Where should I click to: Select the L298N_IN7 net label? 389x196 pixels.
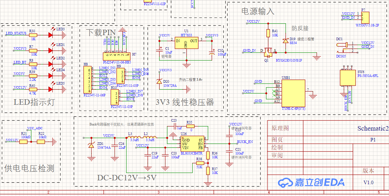point(135,91)
